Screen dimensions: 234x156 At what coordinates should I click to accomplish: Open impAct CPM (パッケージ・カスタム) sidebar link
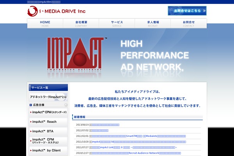(x=48, y=141)
